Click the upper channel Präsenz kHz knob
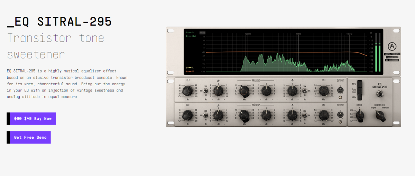 click(245, 91)
